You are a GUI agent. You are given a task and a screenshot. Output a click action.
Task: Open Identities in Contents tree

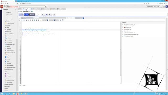click(x=9, y=30)
